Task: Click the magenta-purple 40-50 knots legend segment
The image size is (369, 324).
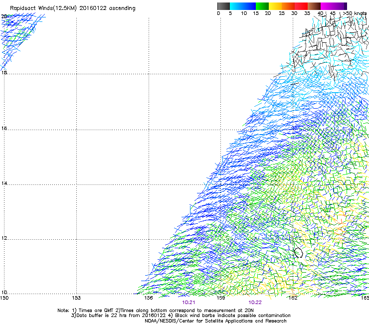Action: click(334, 6)
